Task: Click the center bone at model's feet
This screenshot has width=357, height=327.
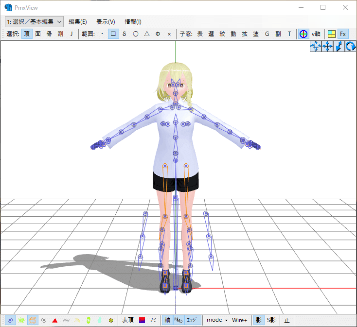Action: pos(176,288)
